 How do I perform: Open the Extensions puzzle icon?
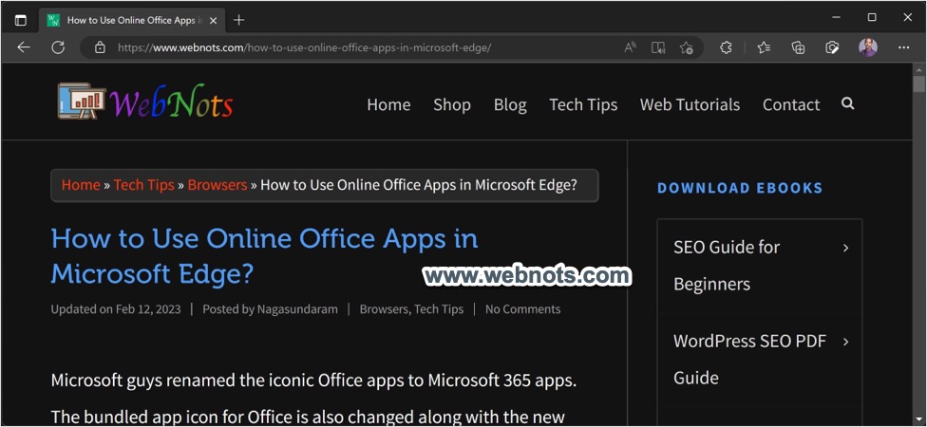pyautogui.click(x=727, y=47)
